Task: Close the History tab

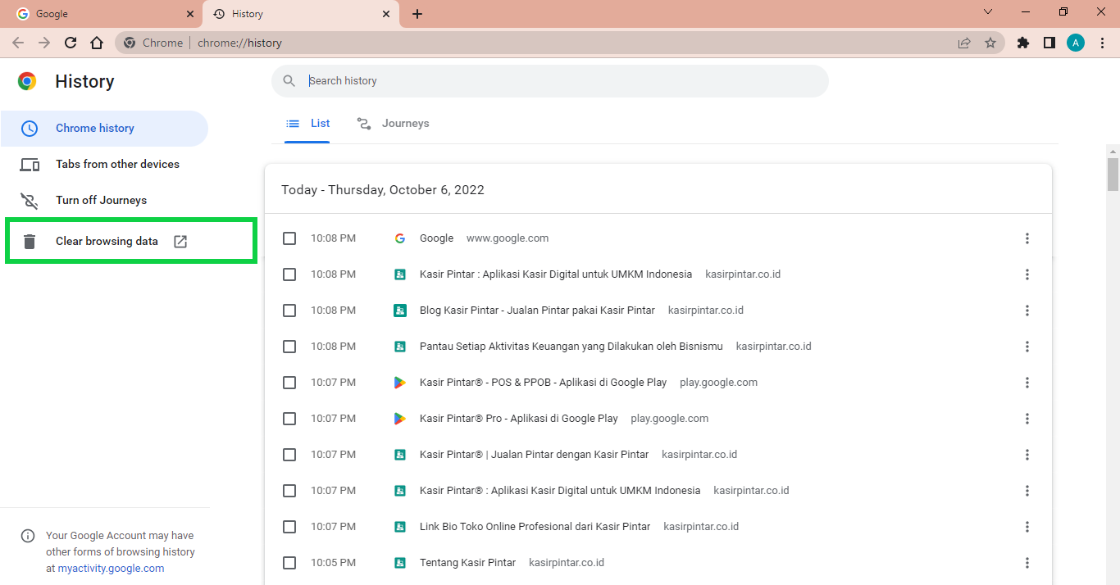Action: click(x=386, y=14)
